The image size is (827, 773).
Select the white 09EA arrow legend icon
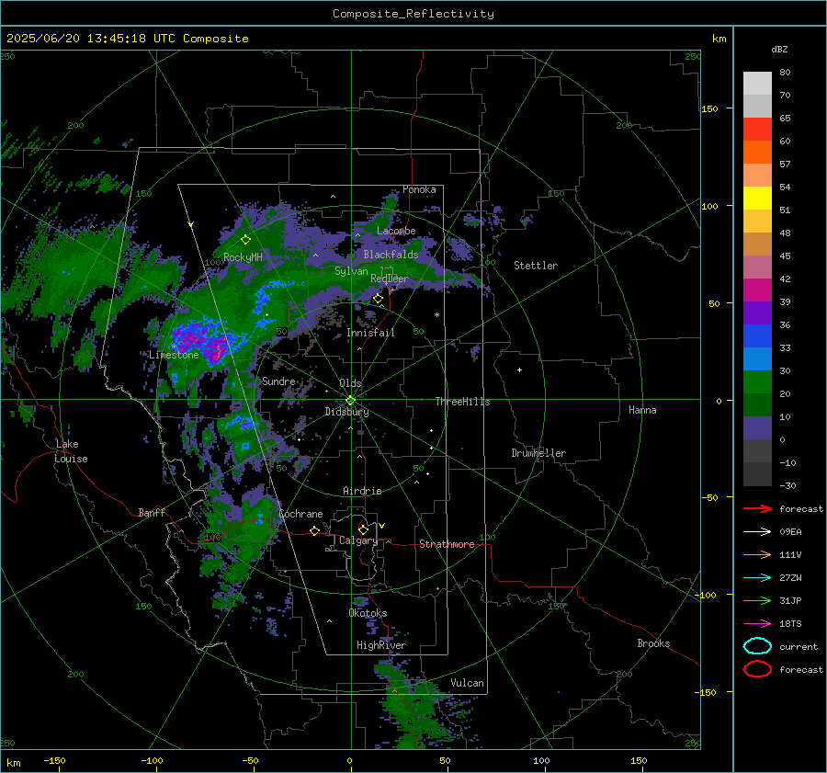point(757,531)
